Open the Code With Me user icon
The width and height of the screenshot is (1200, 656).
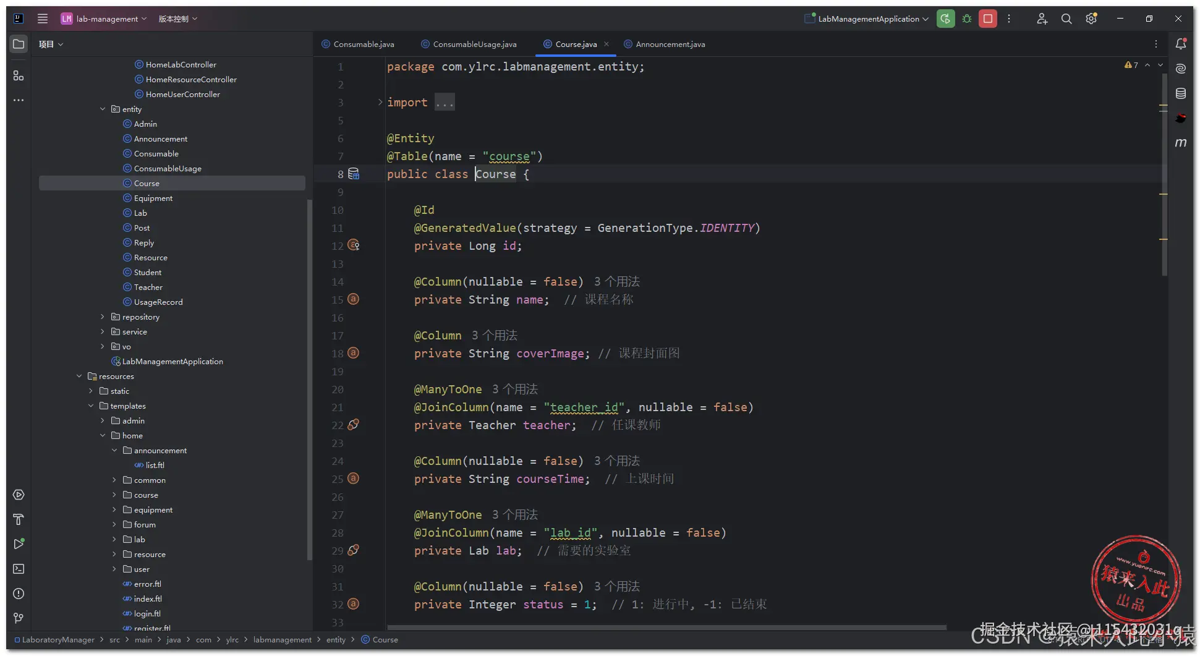point(1042,19)
